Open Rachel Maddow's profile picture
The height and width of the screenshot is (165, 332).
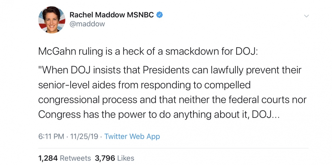pyautogui.click(x=52, y=20)
